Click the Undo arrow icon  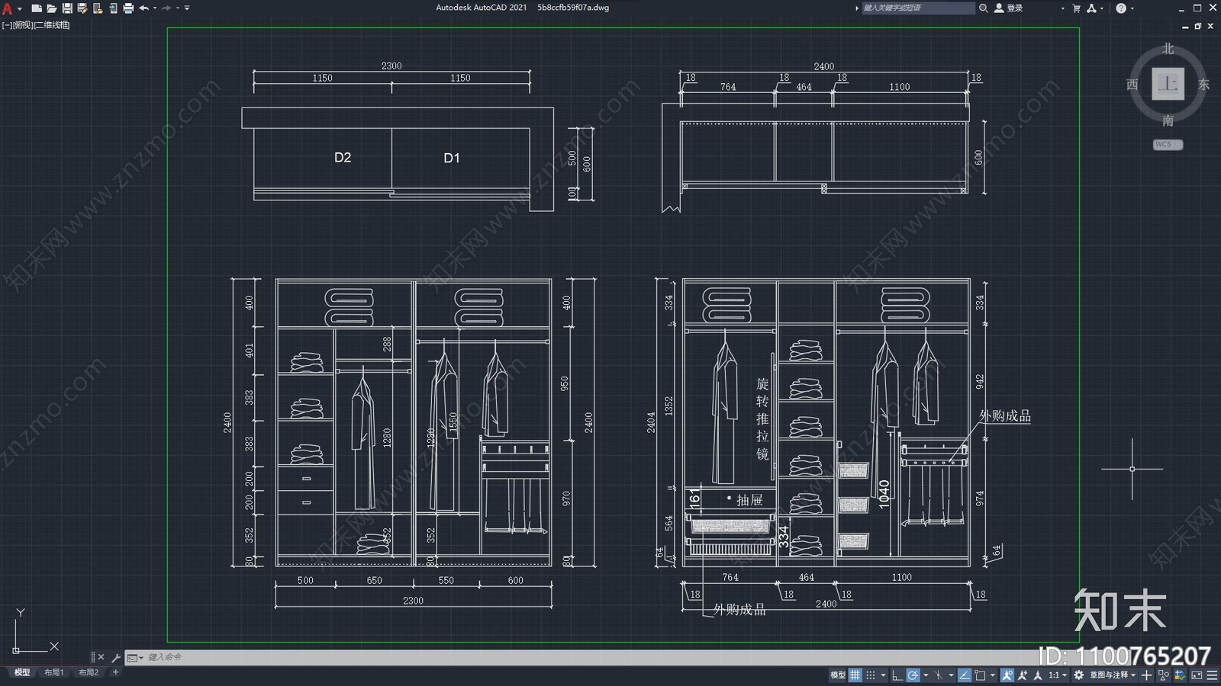pos(143,8)
